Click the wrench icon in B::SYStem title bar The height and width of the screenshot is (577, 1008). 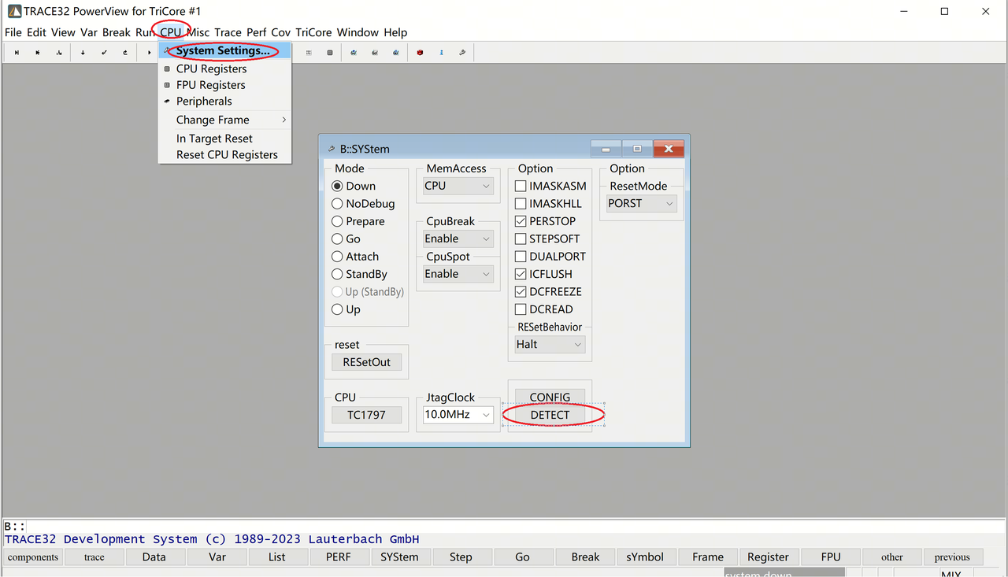point(332,149)
